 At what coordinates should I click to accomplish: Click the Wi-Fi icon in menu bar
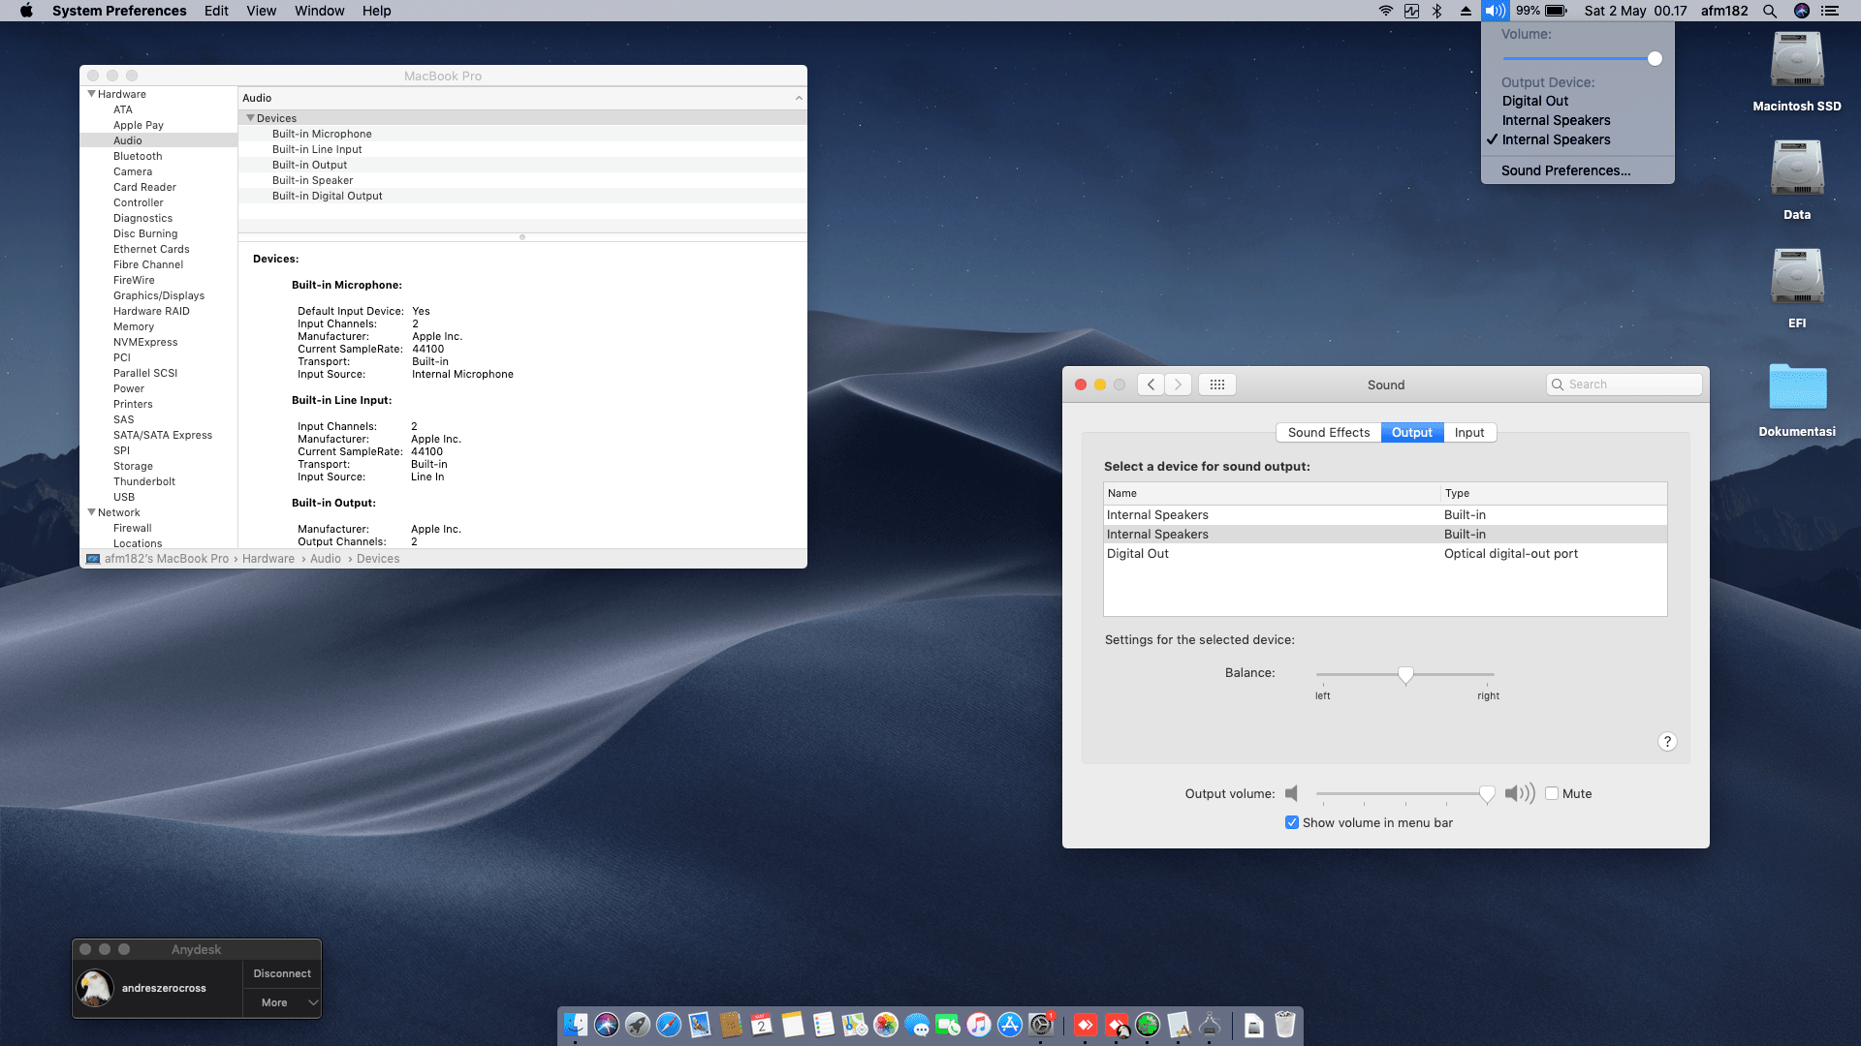[x=1386, y=11]
